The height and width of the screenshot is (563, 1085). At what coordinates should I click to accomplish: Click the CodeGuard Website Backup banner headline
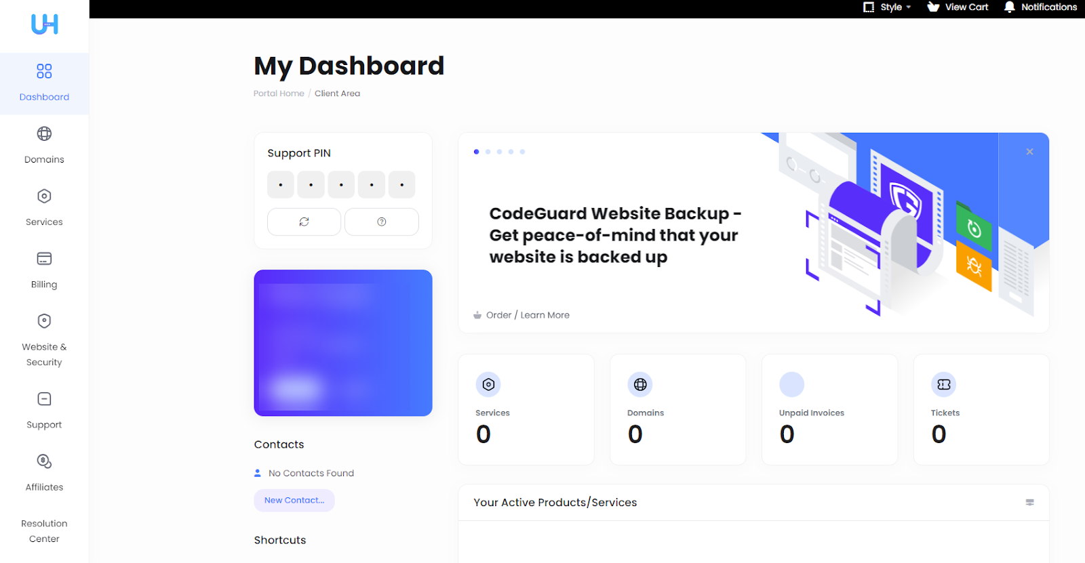tap(615, 235)
